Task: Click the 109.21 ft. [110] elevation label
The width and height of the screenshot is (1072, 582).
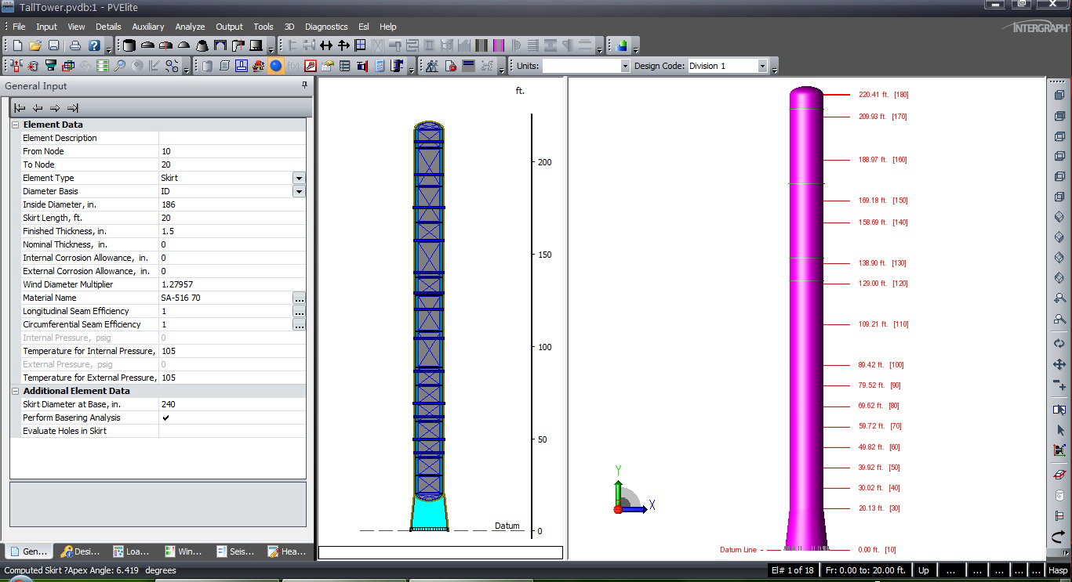Action: (x=883, y=324)
